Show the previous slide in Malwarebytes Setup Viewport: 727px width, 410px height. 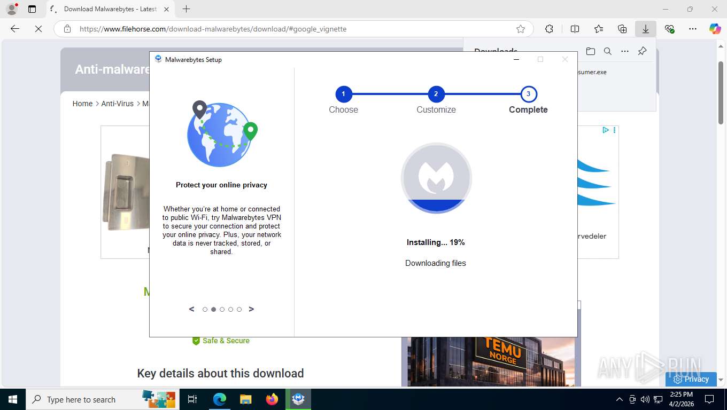point(192,309)
